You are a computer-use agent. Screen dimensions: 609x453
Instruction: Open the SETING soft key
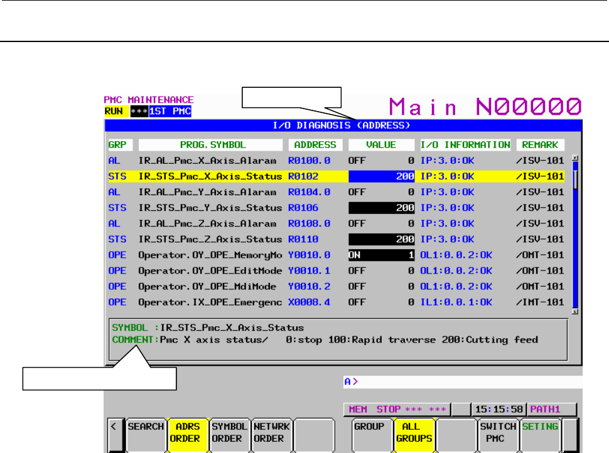[x=539, y=435]
